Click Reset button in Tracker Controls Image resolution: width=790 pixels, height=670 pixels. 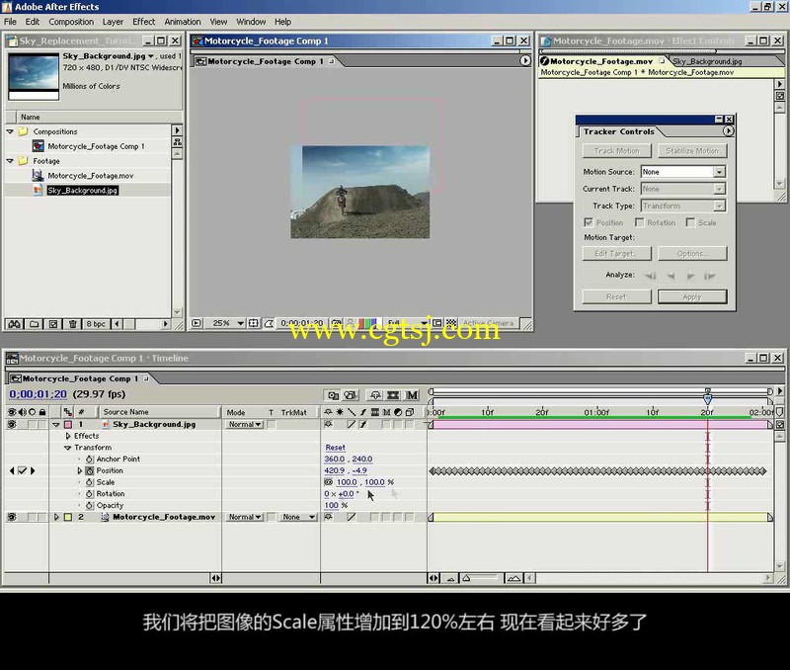pyautogui.click(x=616, y=296)
